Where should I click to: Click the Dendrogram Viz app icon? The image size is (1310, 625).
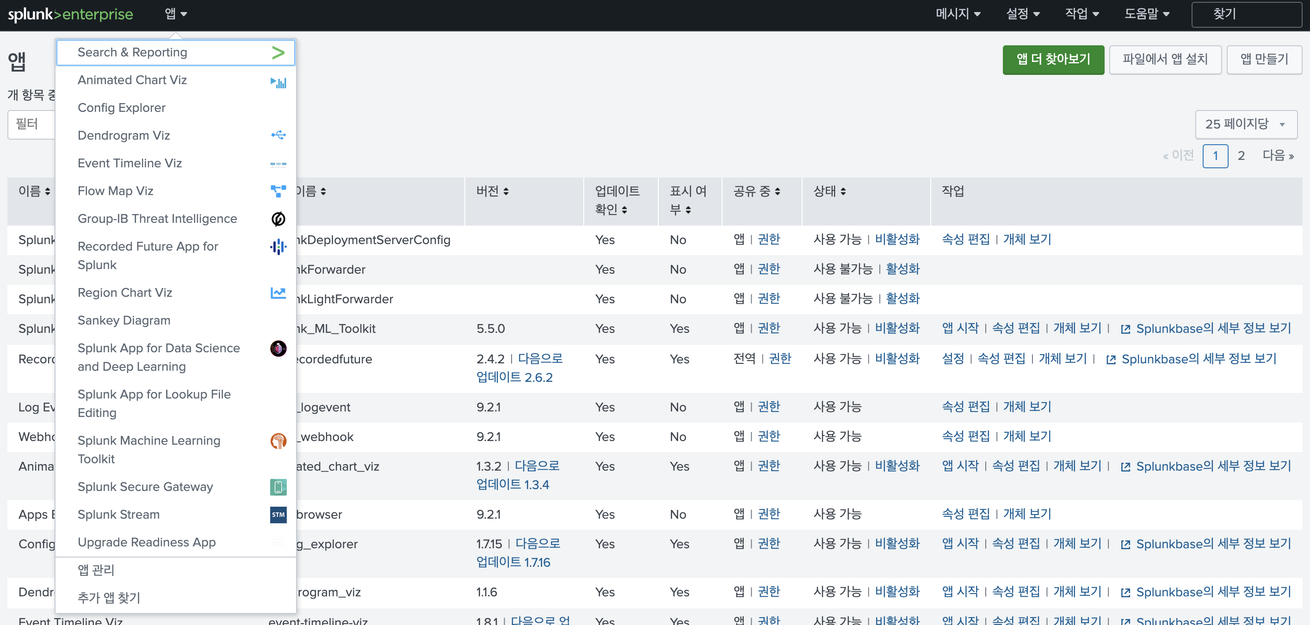278,135
